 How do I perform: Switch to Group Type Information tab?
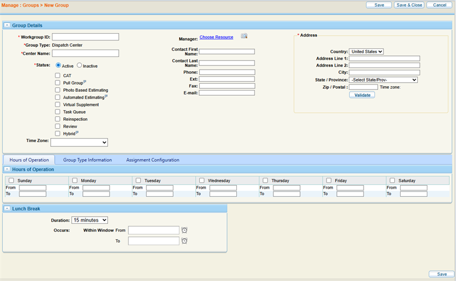point(87,160)
